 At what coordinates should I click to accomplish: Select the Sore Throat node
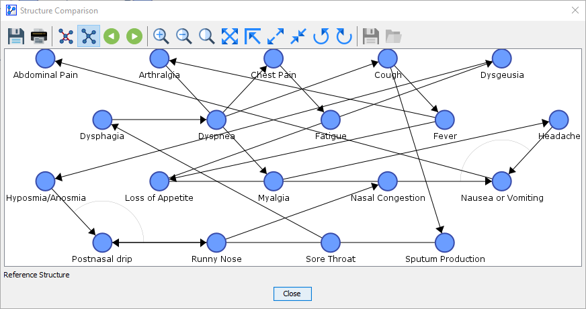pyautogui.click(x=331, y=242)
